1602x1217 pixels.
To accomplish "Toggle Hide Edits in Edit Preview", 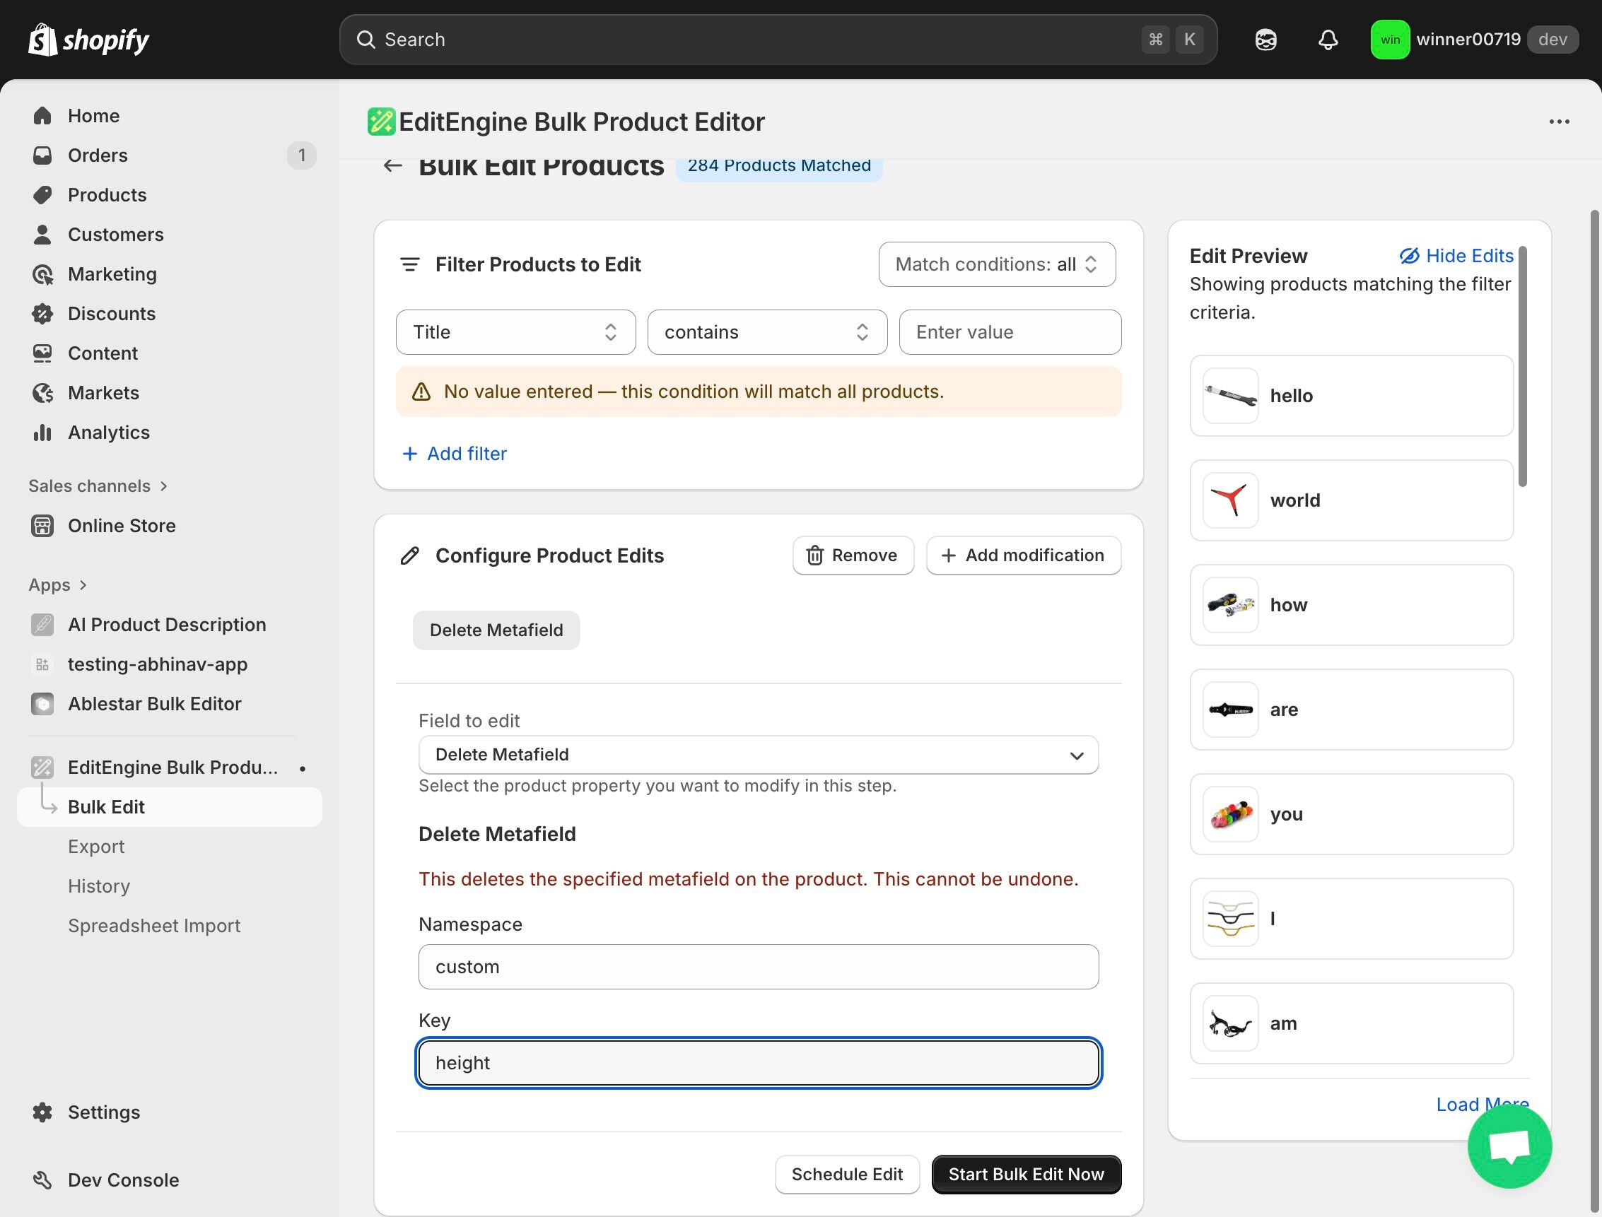I will 1456,256.
